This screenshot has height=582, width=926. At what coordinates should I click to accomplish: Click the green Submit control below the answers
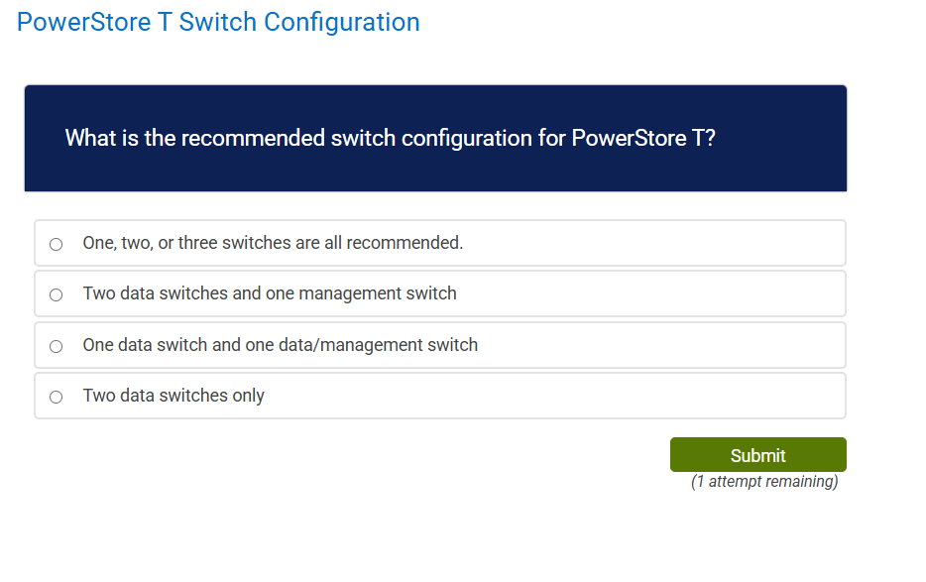point(757,454)
